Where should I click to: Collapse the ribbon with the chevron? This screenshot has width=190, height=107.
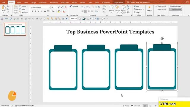[x=189, y=15]
